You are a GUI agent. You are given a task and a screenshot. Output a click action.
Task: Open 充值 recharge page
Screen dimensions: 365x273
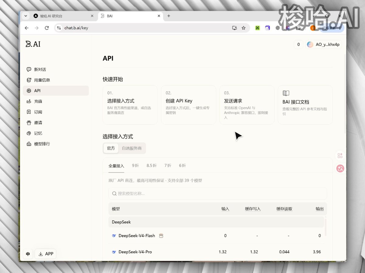[56, 101]
